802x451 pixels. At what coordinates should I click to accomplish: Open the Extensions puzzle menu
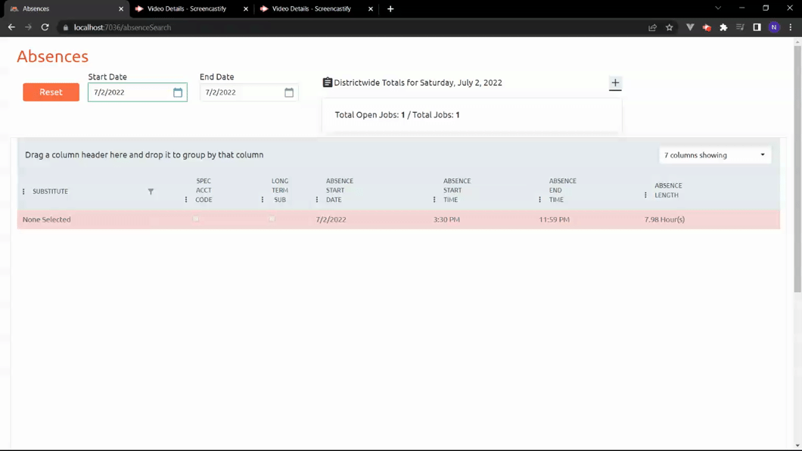point(723,27)
